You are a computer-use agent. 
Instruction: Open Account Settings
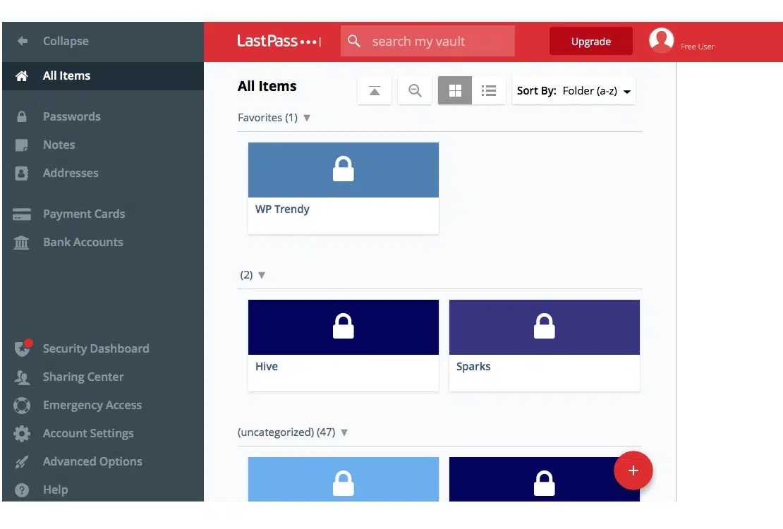pos(87,433)
